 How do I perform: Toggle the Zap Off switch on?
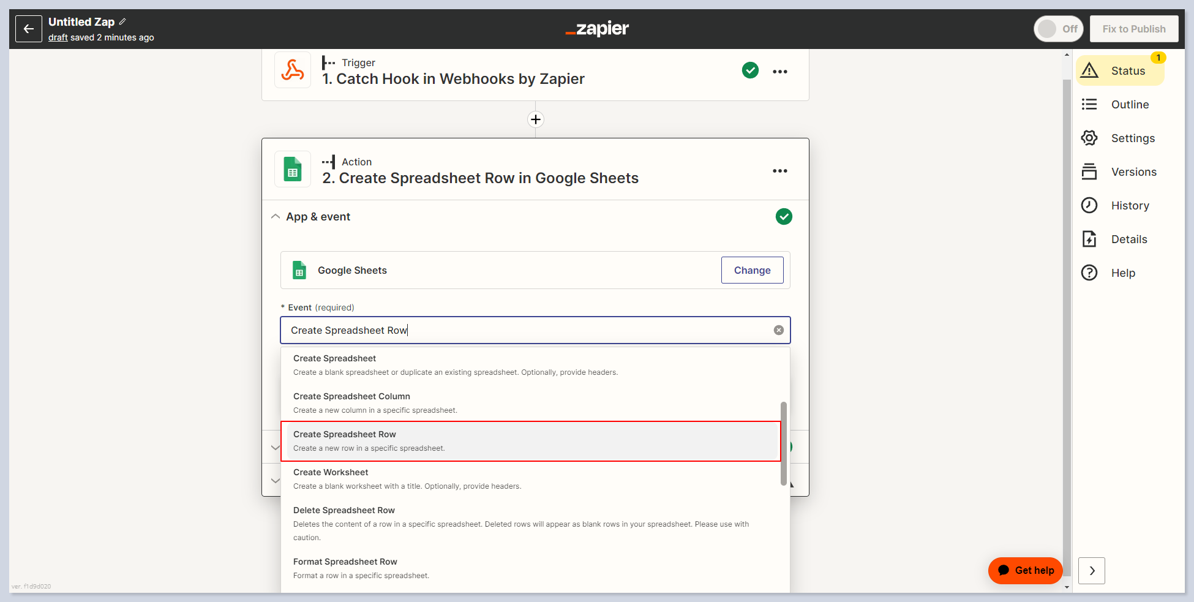coord(1058,29)
